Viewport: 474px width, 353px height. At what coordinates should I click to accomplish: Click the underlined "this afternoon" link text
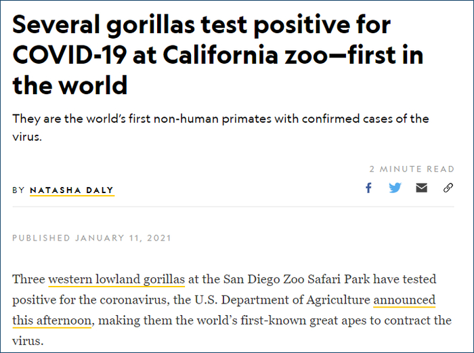coord(51,320)
